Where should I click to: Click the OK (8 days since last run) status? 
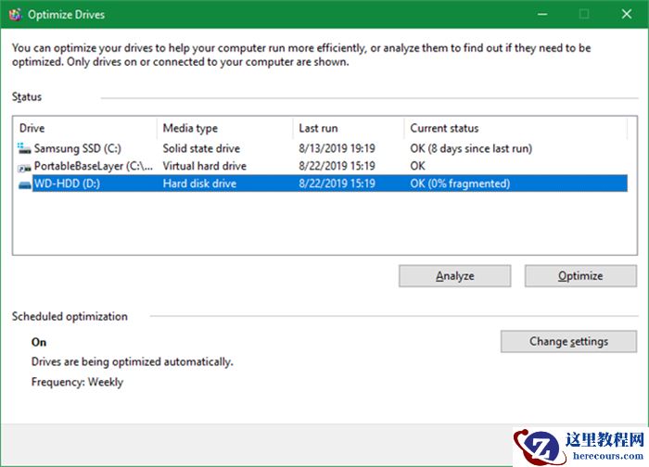(471, 148)
